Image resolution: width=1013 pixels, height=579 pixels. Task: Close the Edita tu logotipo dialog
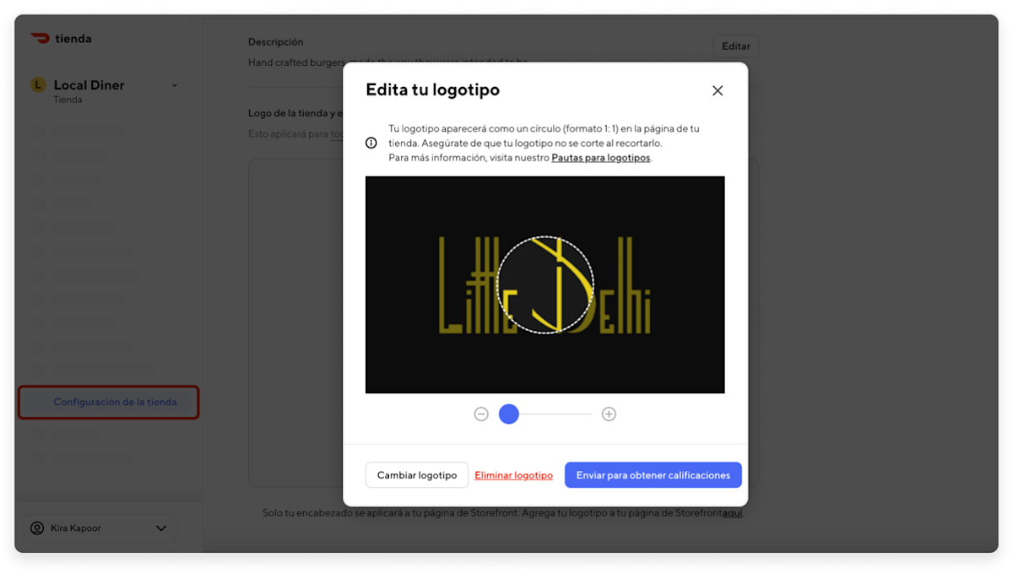[x=718, y=90]
